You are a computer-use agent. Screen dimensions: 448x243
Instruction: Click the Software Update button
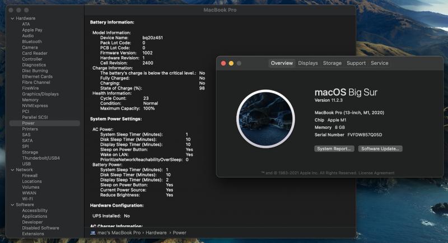pos(380,149)
